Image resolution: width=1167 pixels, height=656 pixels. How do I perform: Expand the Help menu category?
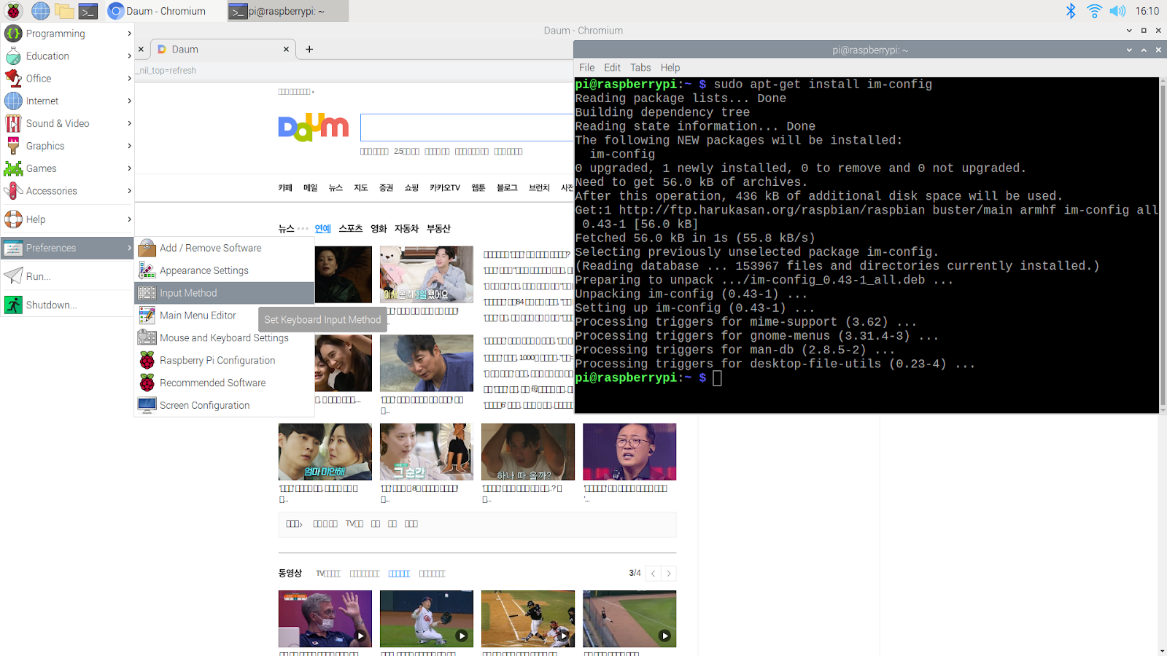(68, 219)
